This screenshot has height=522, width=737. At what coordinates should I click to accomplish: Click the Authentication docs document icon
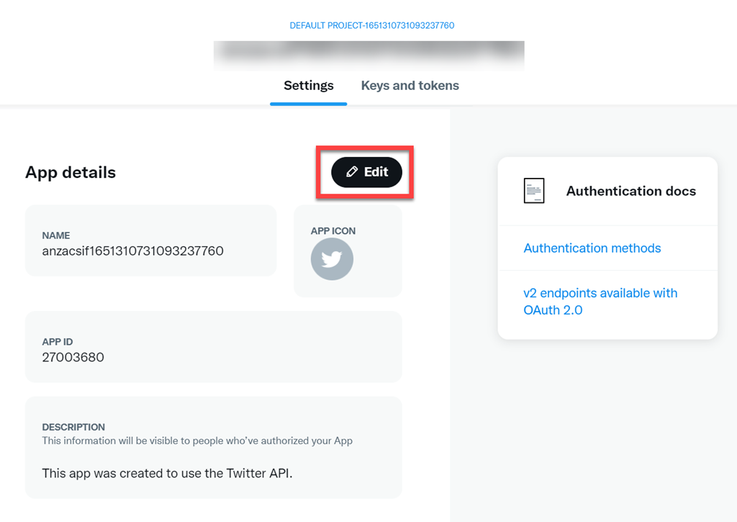[534, 191]
